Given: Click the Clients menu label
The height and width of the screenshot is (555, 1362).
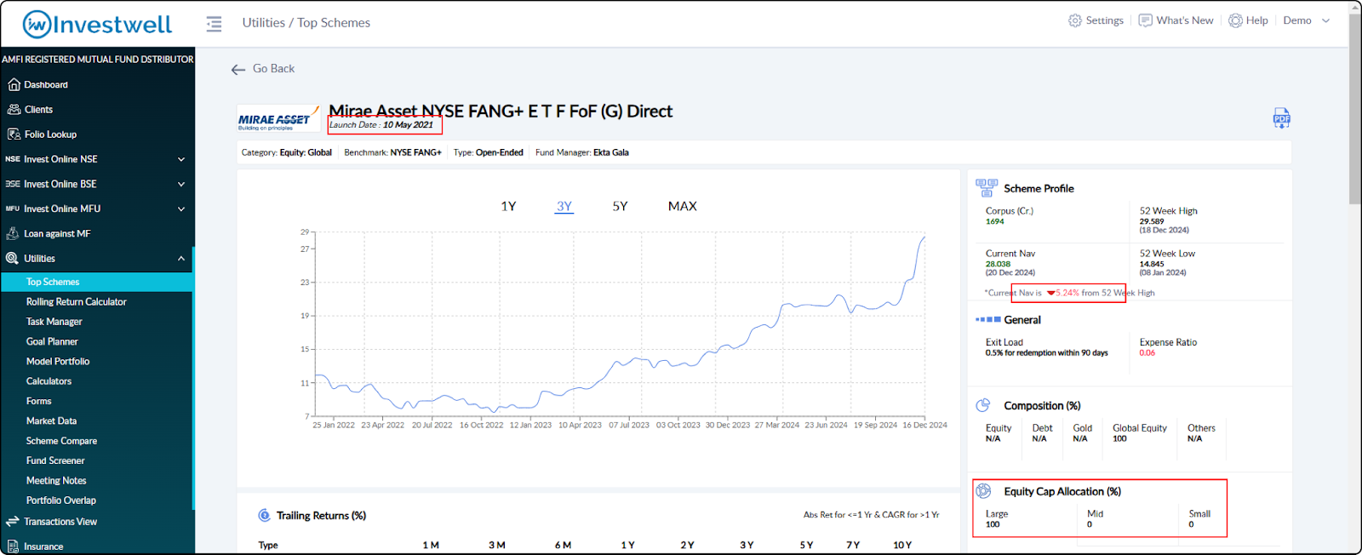Looking at the screenshot, I should click(x=38, y=109).
